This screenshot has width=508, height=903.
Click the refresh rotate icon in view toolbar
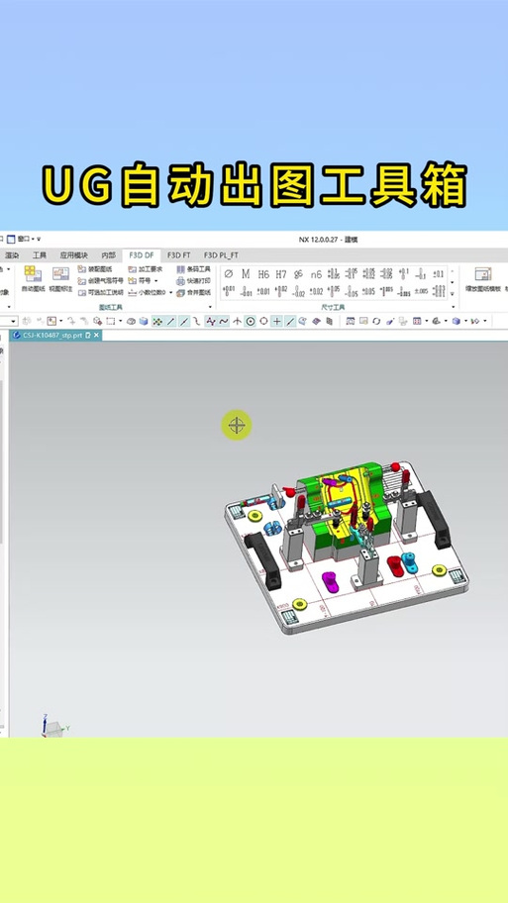(376, 322)
